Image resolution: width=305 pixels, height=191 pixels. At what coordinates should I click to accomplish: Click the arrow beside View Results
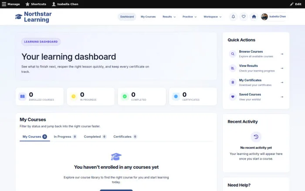point(282,68)
